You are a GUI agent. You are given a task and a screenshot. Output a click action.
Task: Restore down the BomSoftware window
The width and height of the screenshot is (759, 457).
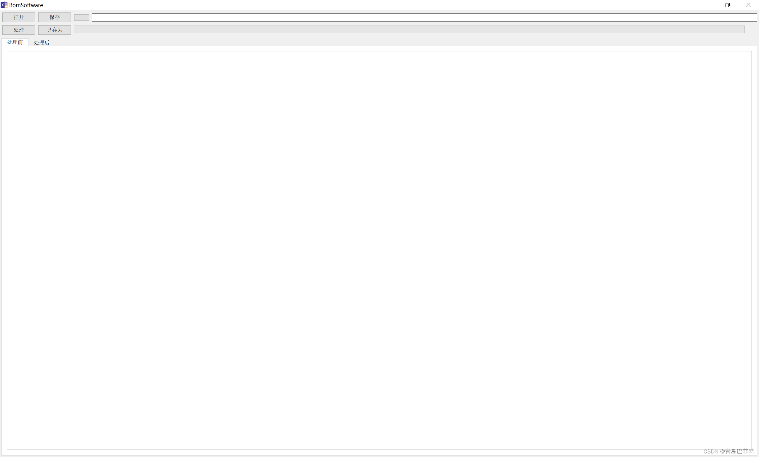[727, 5]
